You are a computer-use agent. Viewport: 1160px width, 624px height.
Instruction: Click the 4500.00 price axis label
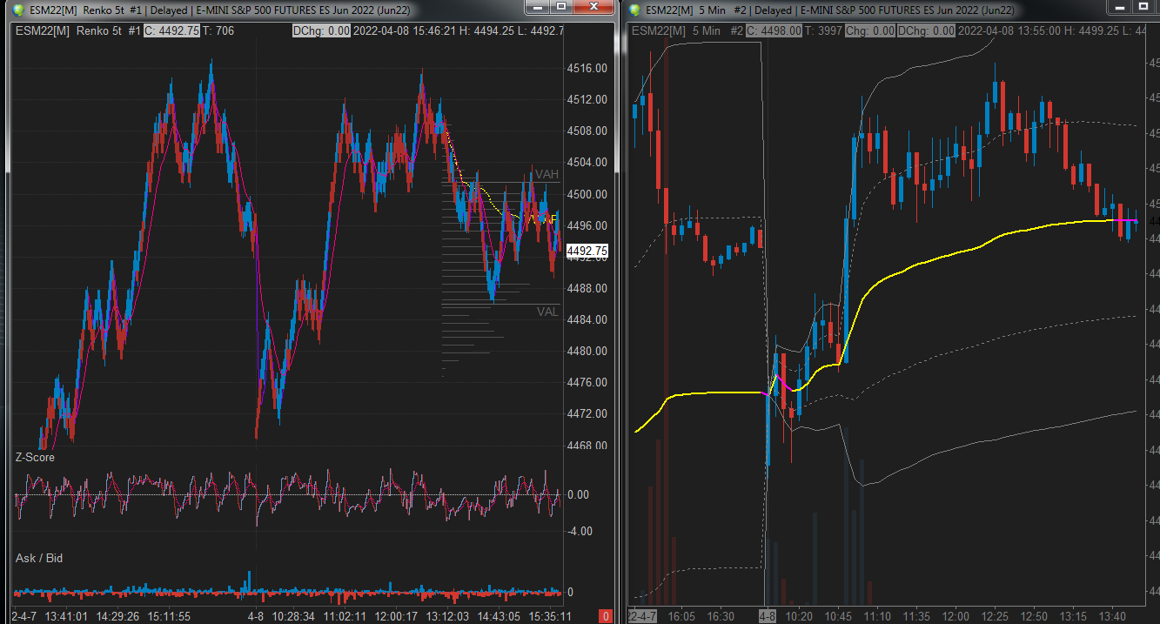587,194
